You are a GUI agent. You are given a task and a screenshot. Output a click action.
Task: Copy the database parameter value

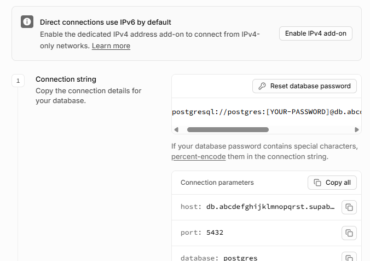349,257
